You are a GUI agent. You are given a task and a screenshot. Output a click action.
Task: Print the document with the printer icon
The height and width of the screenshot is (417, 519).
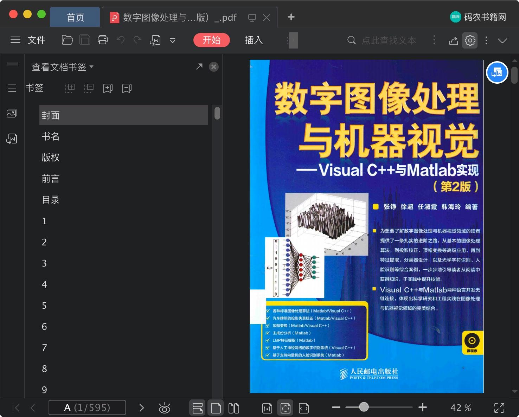pos(103,40)
